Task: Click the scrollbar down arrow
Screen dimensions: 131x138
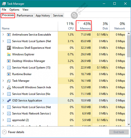Action: pyautogui.click(x=129, y=124)
